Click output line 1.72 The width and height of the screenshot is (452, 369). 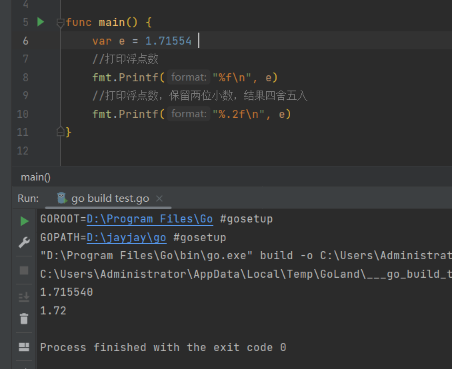[53, 310]
